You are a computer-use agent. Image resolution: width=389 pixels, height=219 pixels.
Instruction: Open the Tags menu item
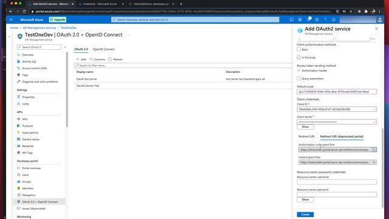[x=25, y=75]
